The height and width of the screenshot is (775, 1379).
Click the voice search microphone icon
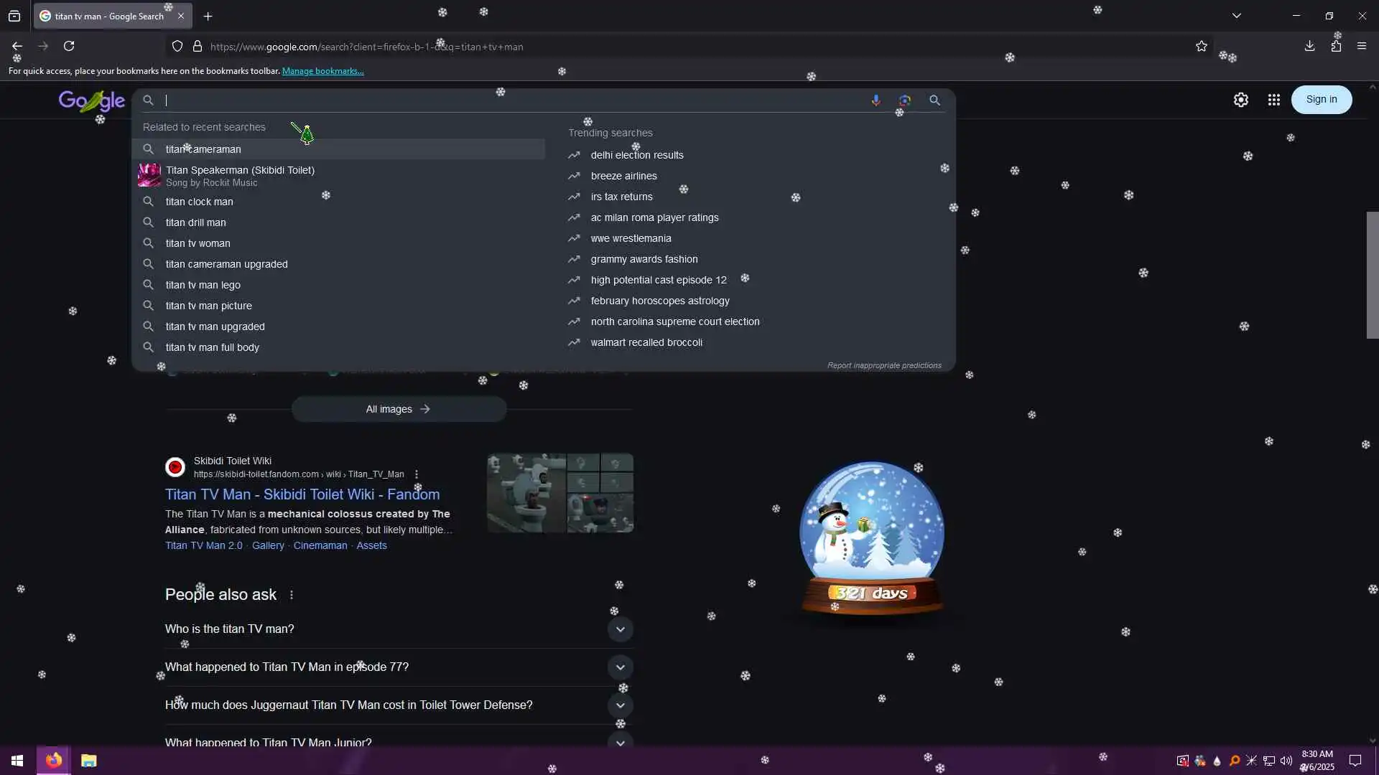click(876, 100)
